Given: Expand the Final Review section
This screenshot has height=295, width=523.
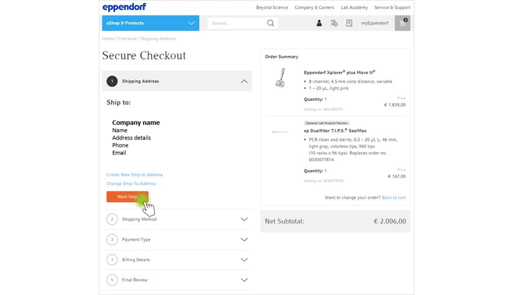Looking at the screenshot, I should coord(244,280).
